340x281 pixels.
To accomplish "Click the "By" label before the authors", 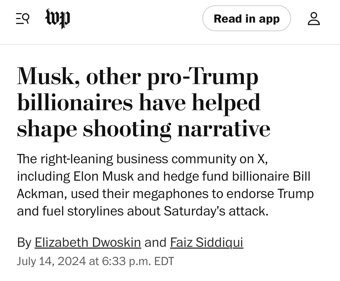I will [x=24, y=242].
